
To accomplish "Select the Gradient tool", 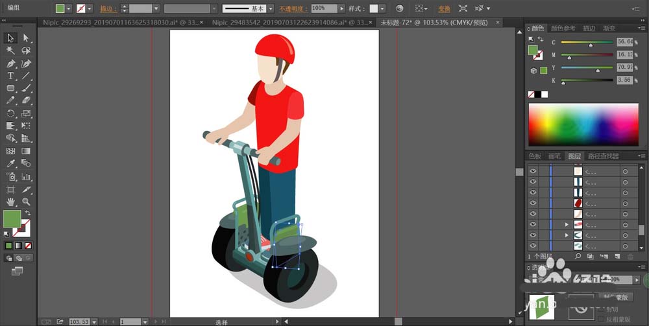I will coord(26,151).
